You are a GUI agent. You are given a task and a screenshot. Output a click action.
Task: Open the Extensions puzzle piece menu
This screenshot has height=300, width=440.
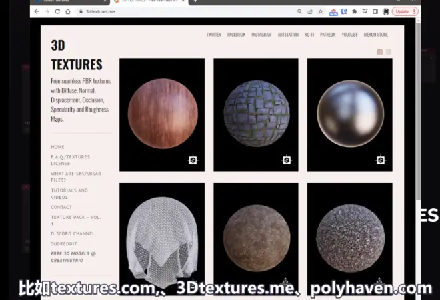click(355, 11)
